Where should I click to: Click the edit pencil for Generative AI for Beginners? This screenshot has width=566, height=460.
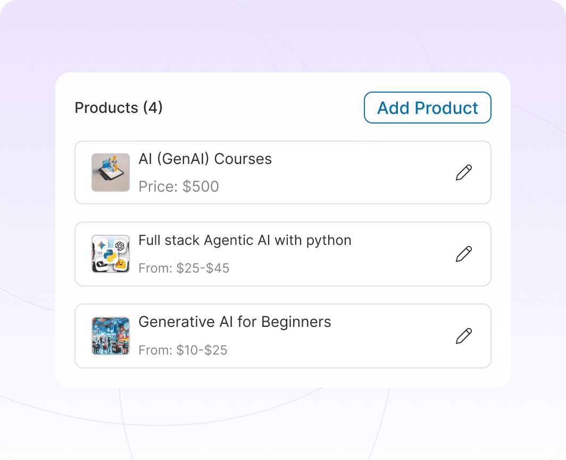[x=463, y=336]
